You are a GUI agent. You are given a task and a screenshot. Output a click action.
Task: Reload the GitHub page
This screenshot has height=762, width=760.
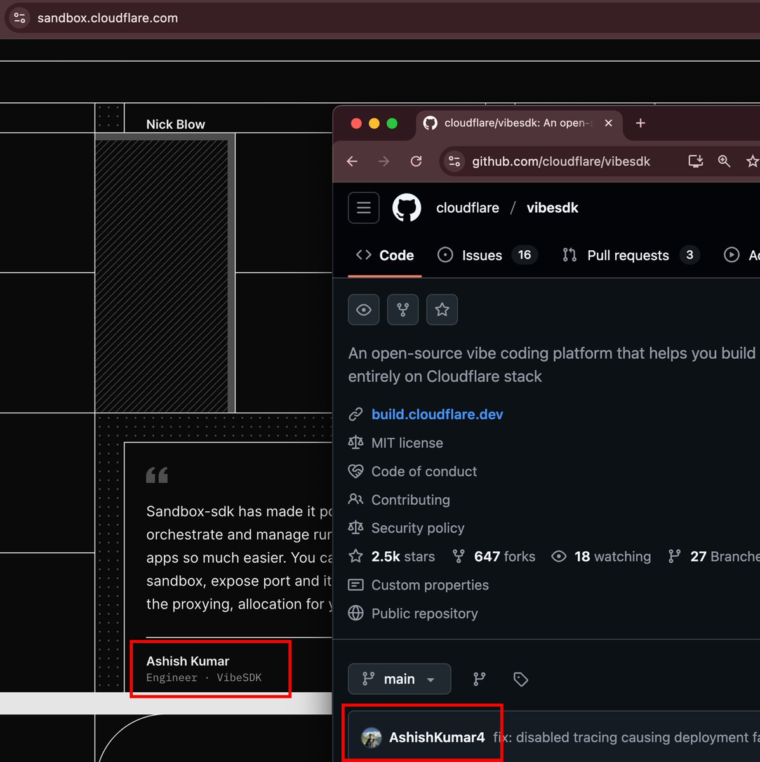tap(416, 161)
